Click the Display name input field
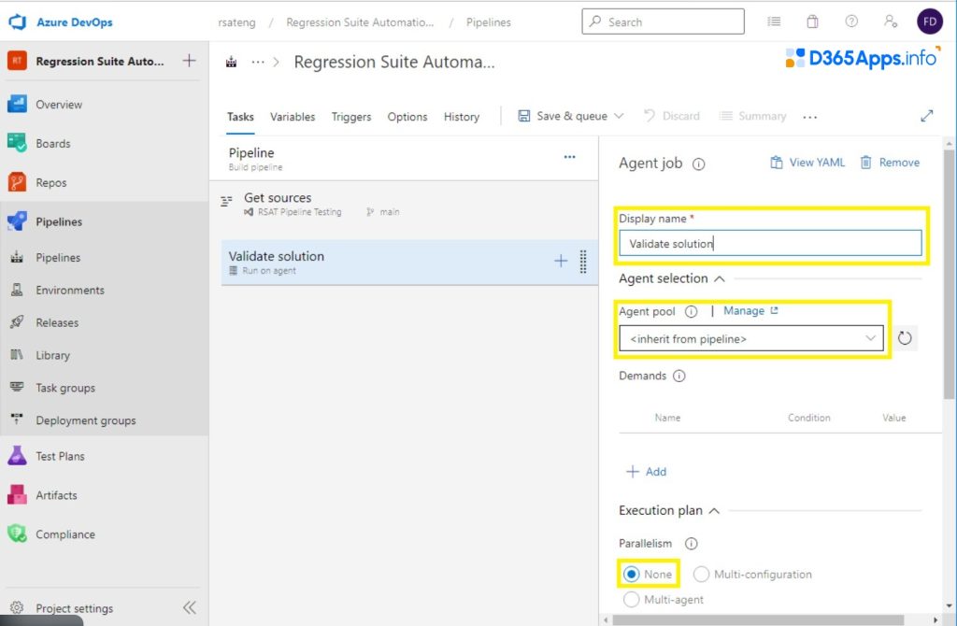This screenshot has width=957, height=626. tap(770, 244)
